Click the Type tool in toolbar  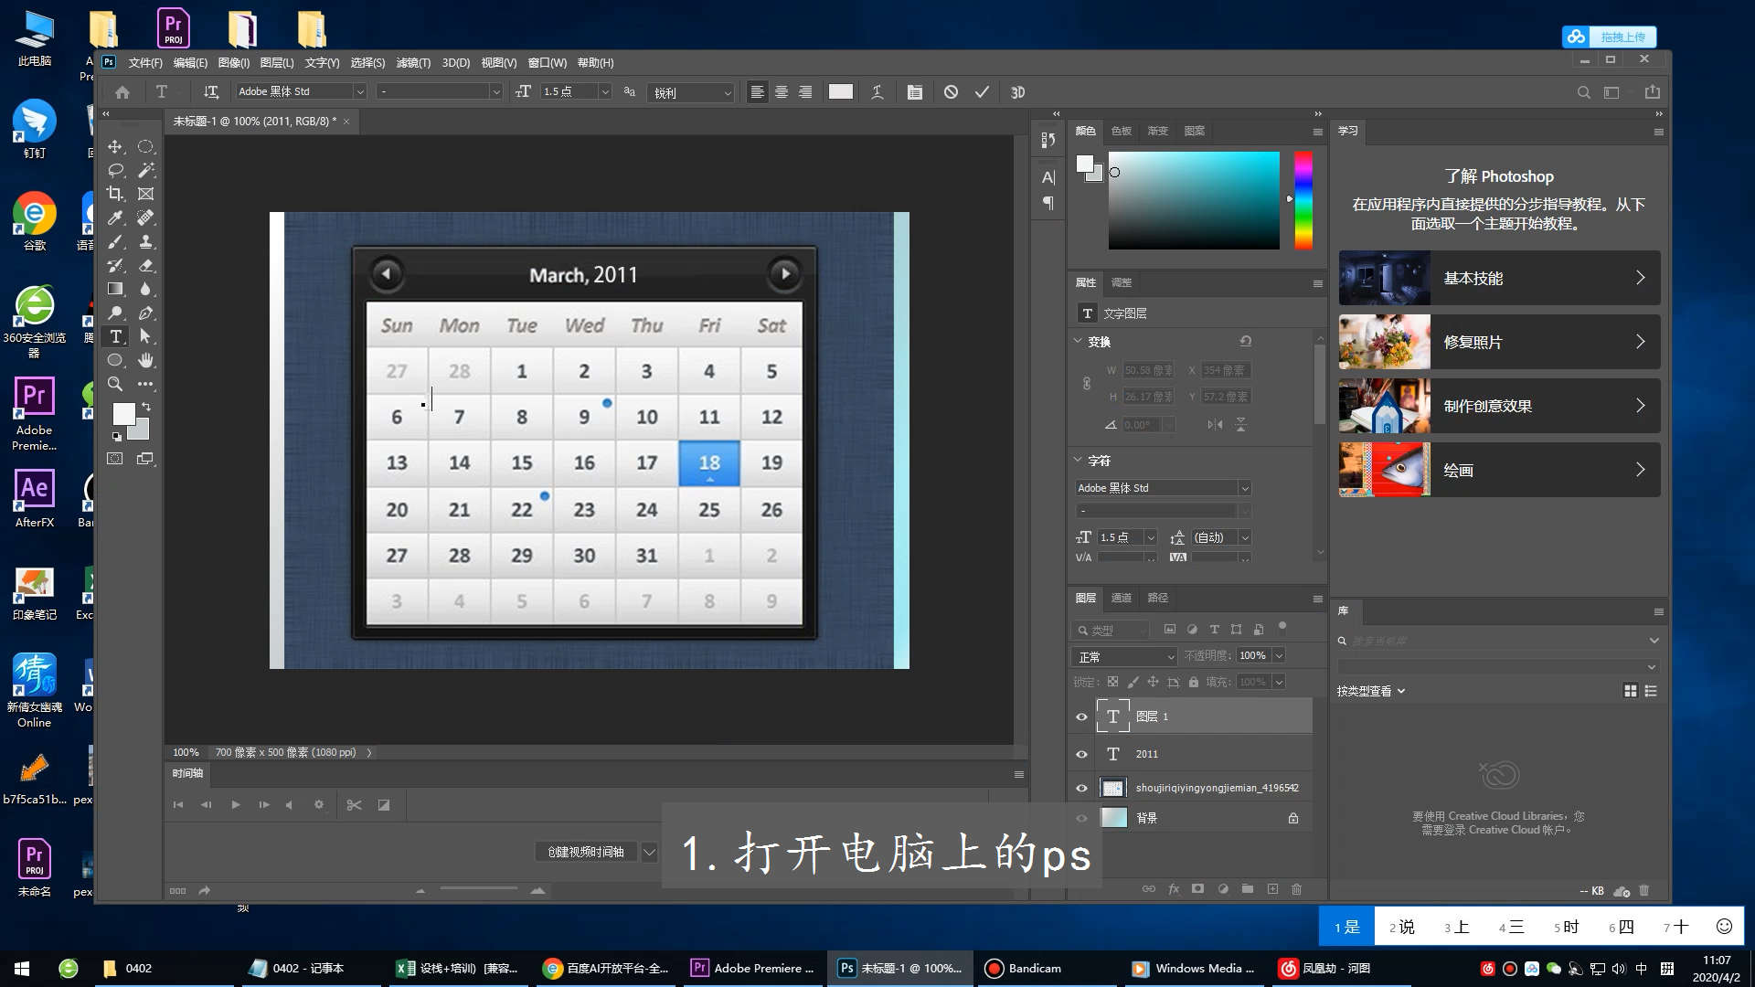click(116, 336)
